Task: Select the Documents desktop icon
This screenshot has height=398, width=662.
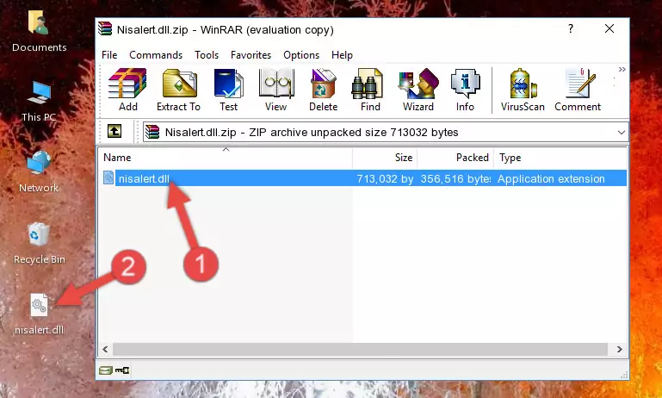Action: (x=39, y=31)
